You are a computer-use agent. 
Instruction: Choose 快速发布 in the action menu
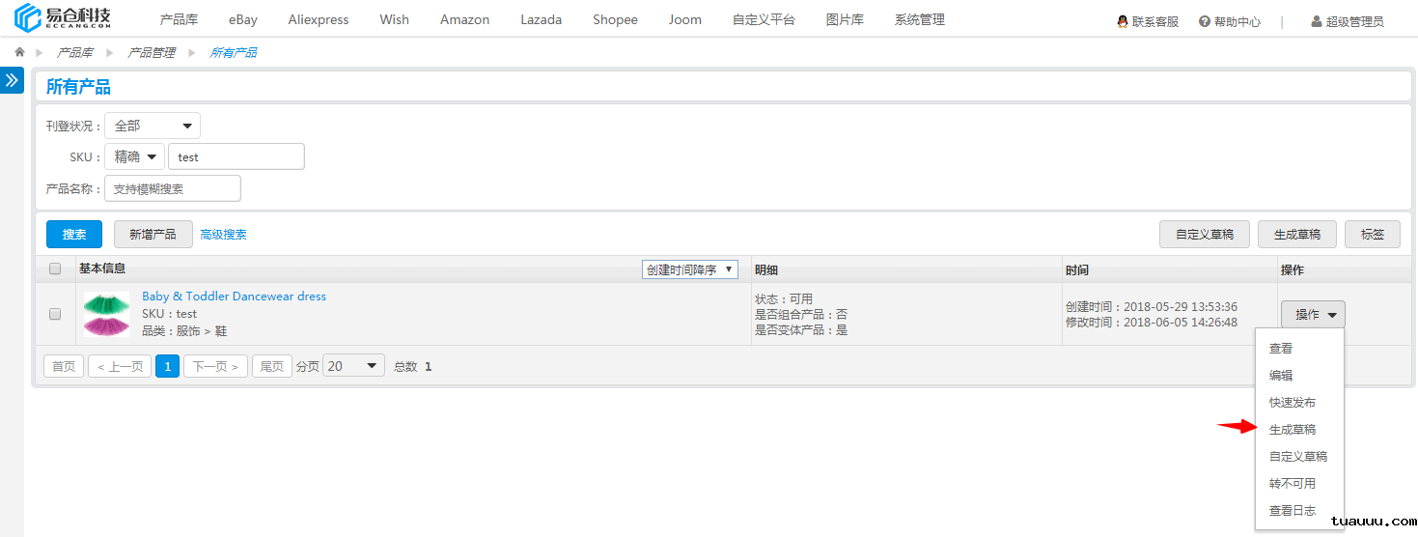(x=1292, y=403)
